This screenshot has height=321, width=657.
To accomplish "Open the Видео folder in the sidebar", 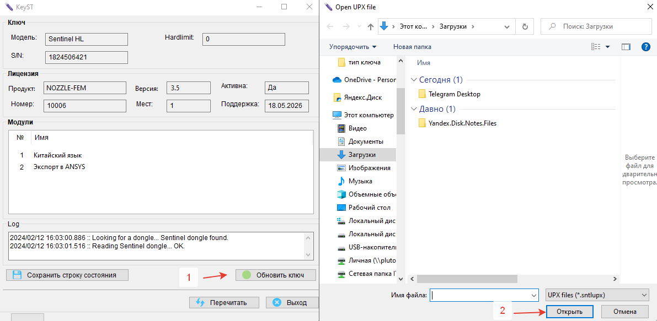I will point(352,128).
